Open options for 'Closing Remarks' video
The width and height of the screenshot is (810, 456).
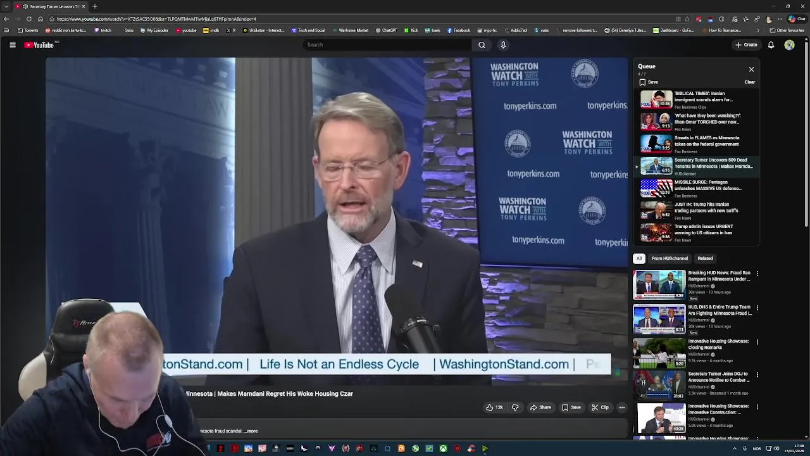tap(757, 342)
